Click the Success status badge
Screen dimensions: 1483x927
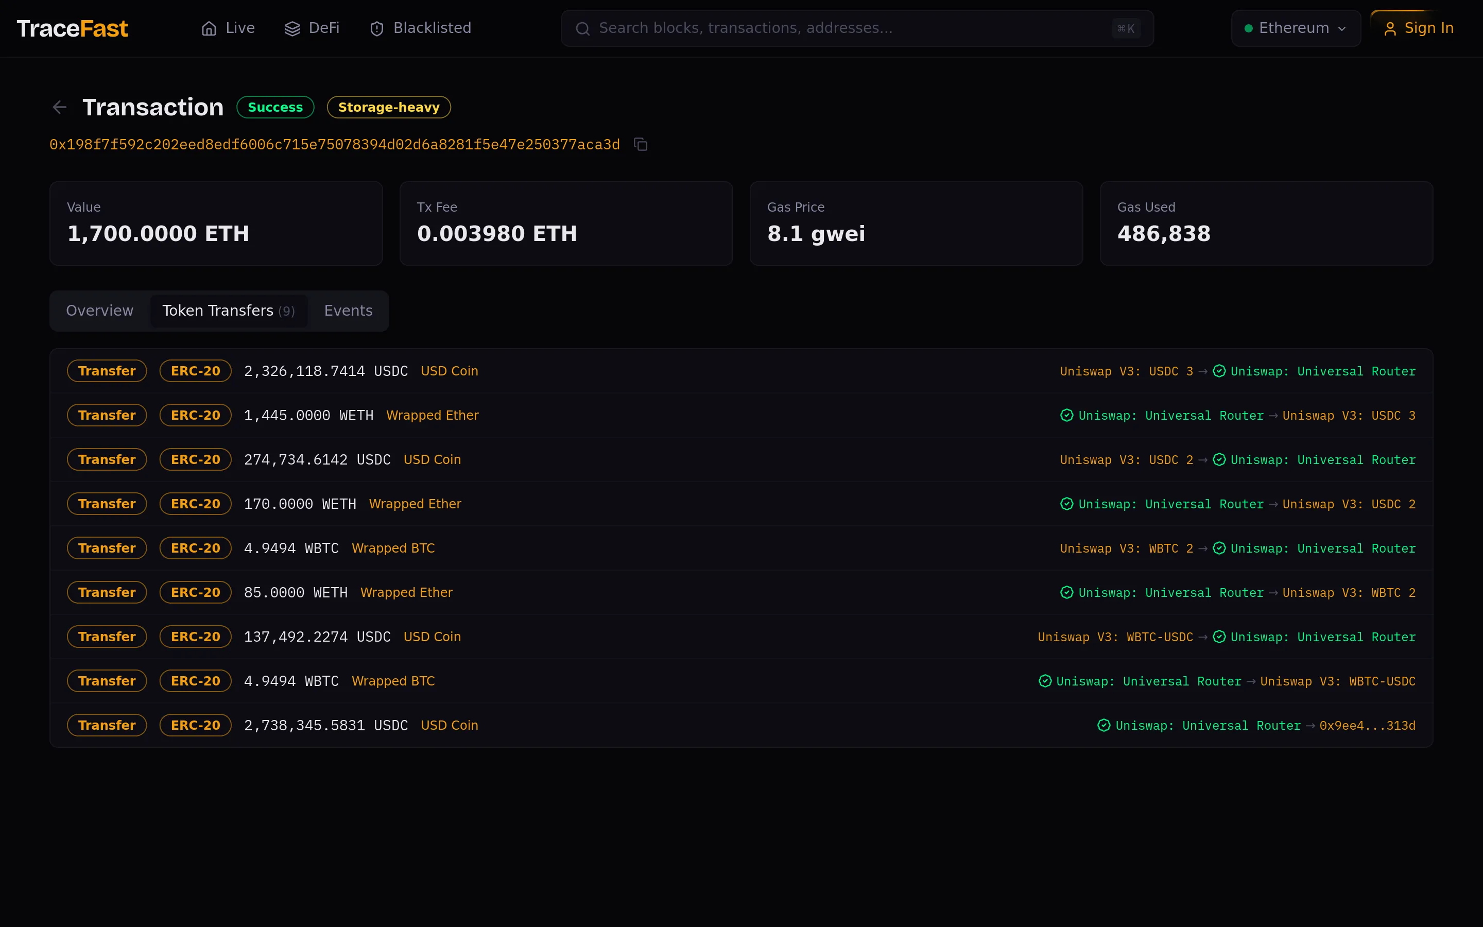275,107
